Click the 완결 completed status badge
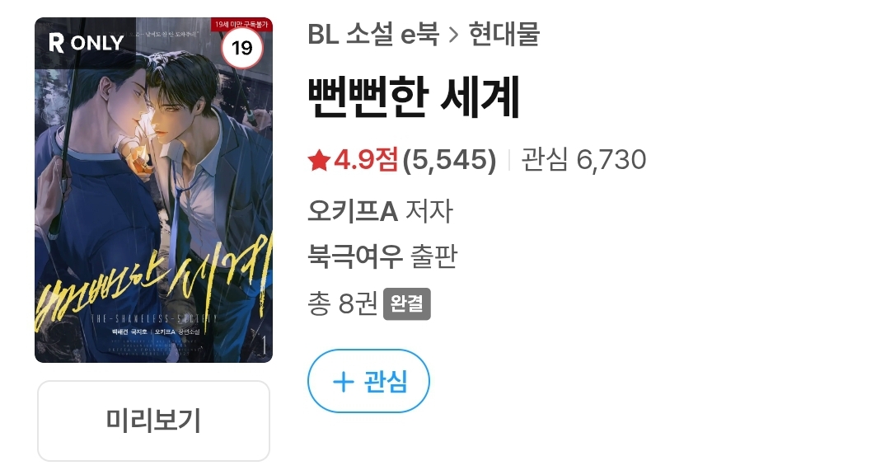The width and height of the screenshot is (890, 475). (x=407, y=304)
